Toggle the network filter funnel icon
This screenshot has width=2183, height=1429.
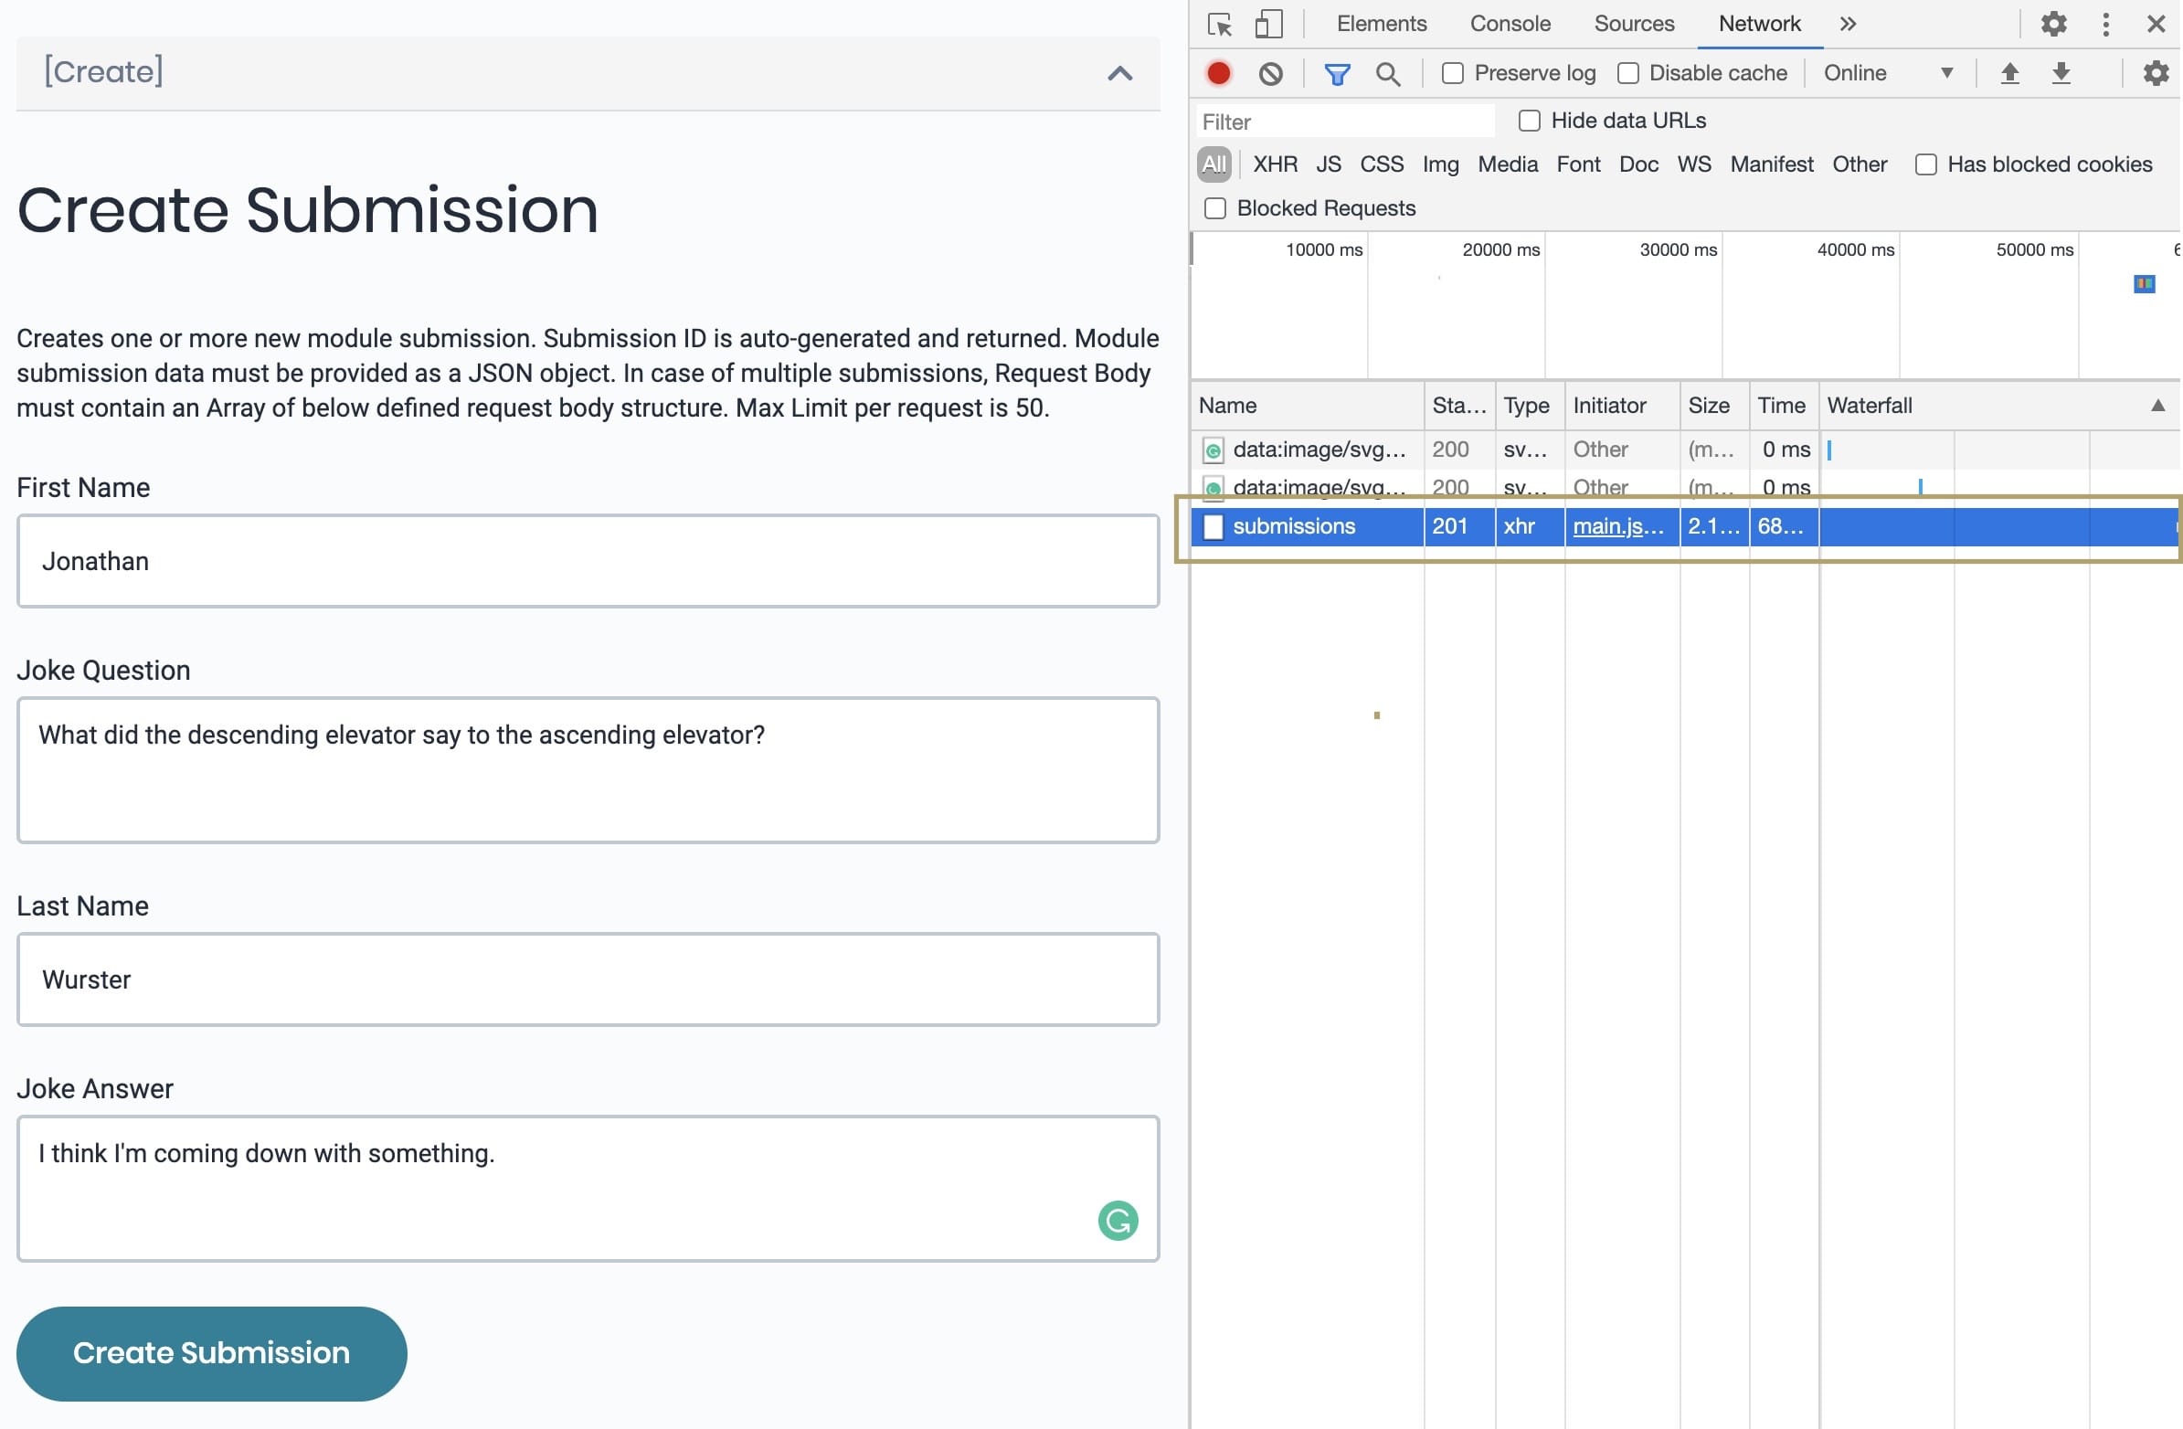point(1338,73)
